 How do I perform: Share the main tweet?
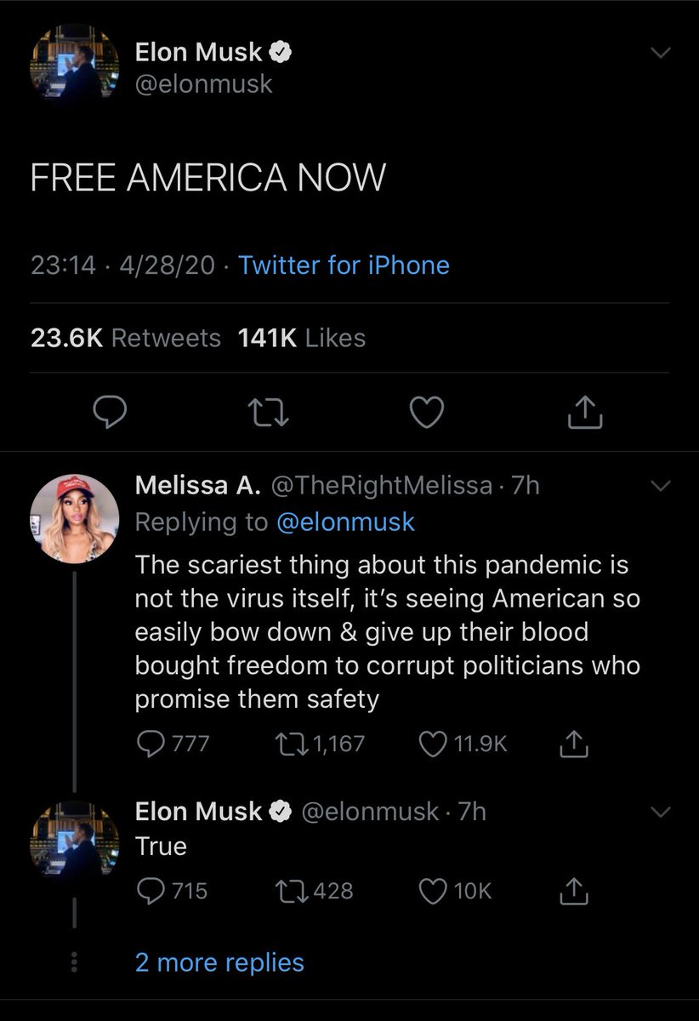click(x=584, y=413)
